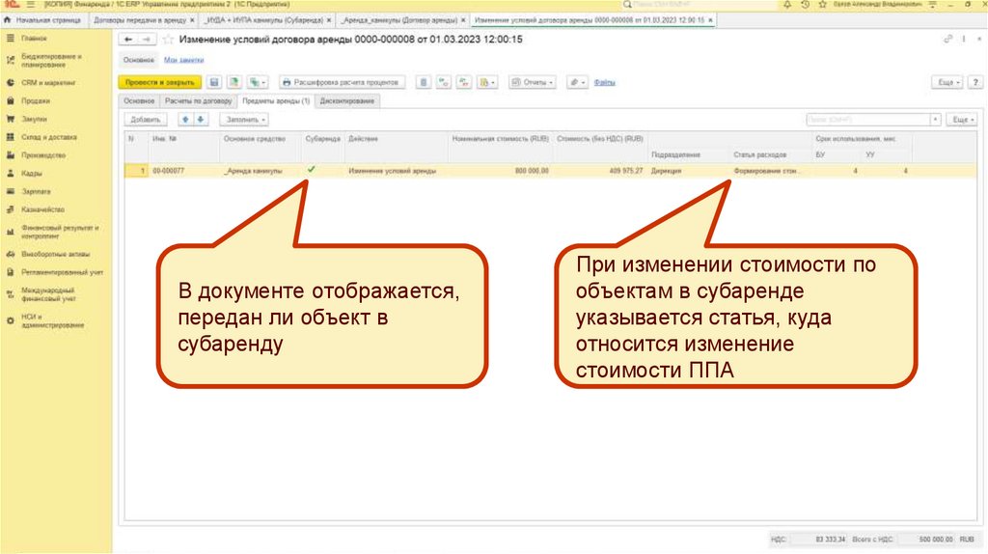Select inventory number cell 00-000077
The height and width of the screenshot is (554, 988).
pyautogui.click(x=184, y=171)
